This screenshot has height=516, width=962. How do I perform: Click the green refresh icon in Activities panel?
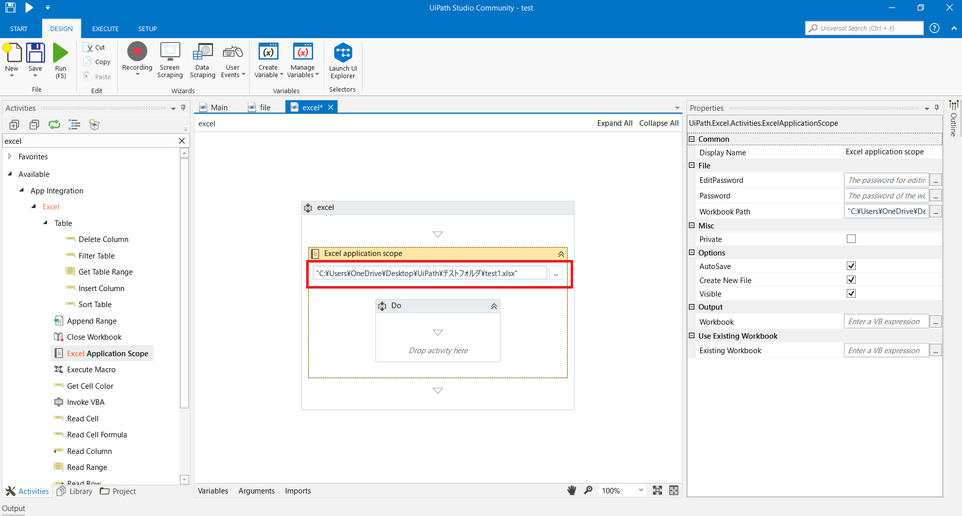pos(54,125)
